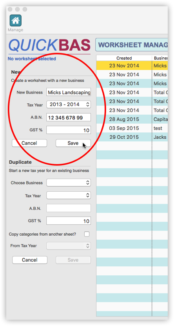
Task: Click the 'Capita' business cell
Action: (160, 119)
